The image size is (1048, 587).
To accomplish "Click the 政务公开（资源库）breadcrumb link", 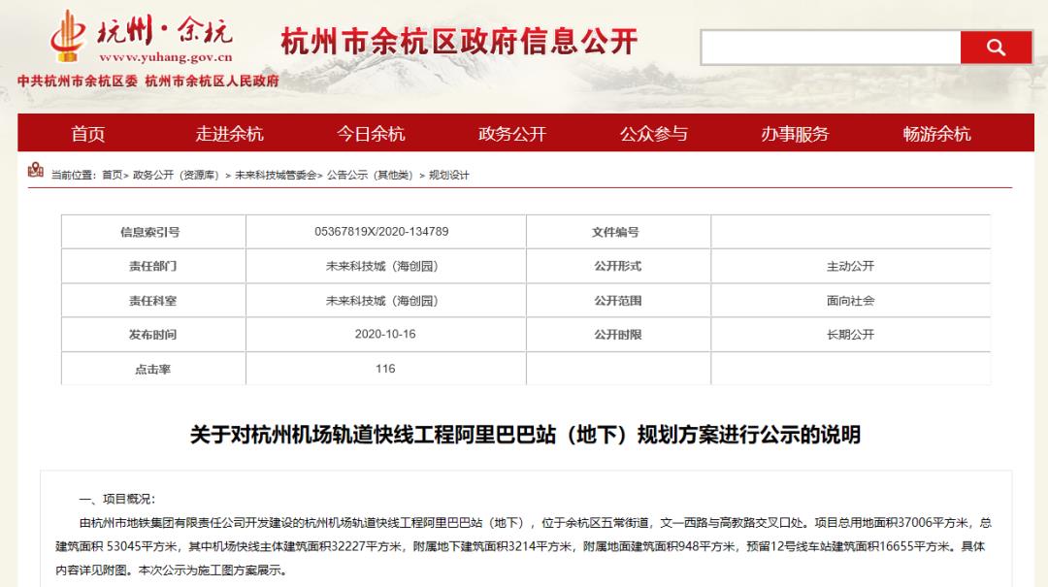I will pyautogui.click(x=176, y=176).
